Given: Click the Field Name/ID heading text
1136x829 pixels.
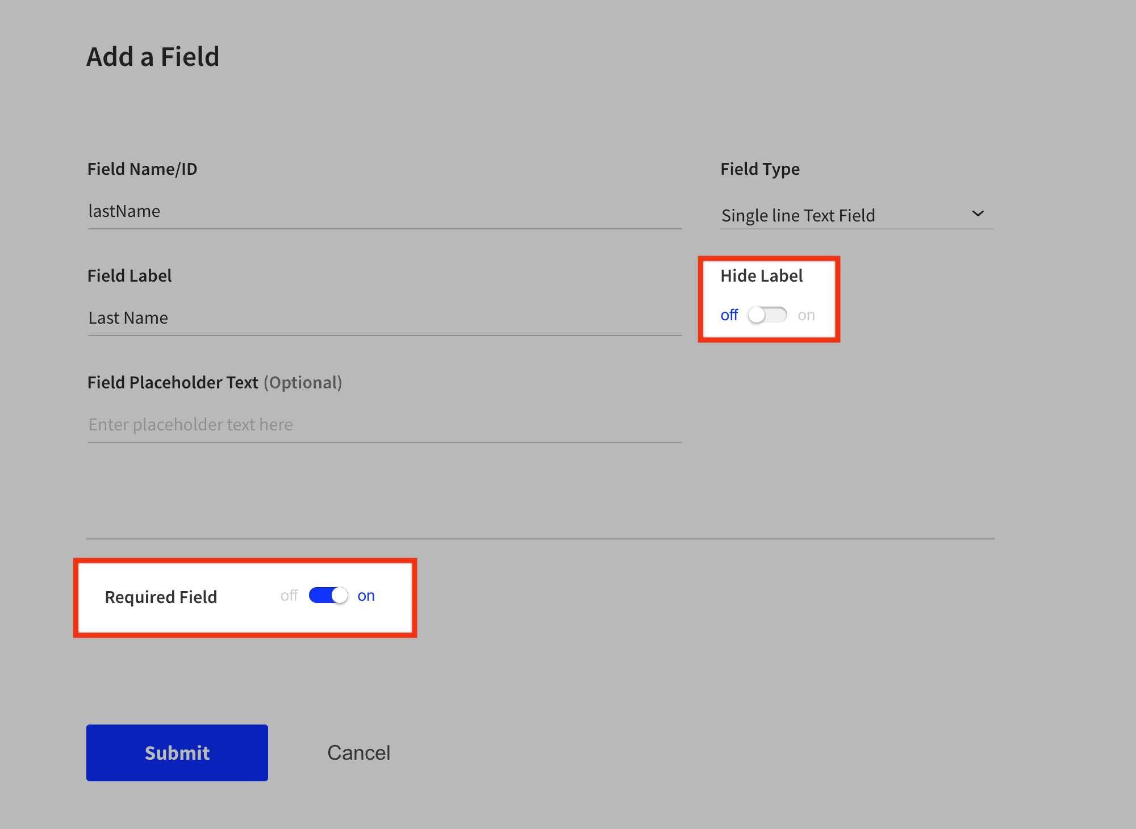Looking at the screenshot, I should [x=142, y=169].
